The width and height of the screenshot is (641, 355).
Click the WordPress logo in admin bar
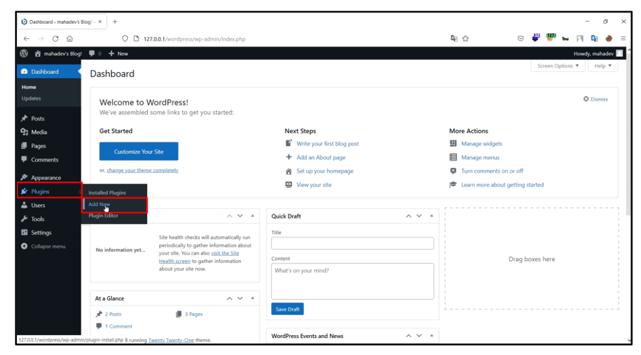point(24,54)
